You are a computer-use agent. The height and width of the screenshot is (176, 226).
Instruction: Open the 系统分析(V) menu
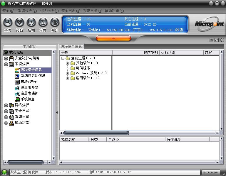[27, 11]
